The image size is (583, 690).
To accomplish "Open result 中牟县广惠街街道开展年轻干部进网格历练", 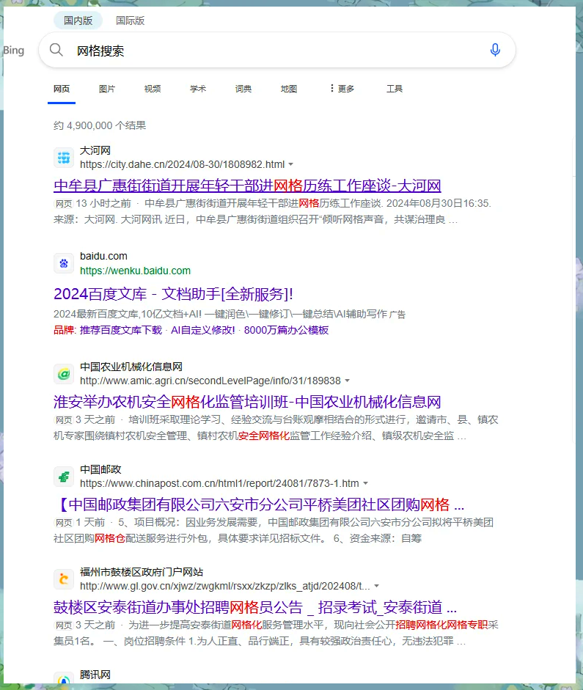I will pos(247,186).
